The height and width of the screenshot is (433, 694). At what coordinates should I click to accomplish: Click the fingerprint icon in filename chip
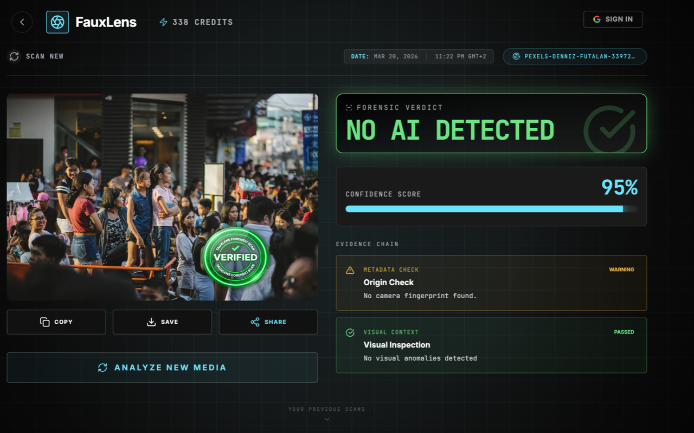coord(516,56)
